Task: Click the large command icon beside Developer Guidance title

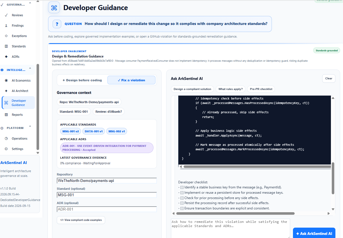Action: 54,8
